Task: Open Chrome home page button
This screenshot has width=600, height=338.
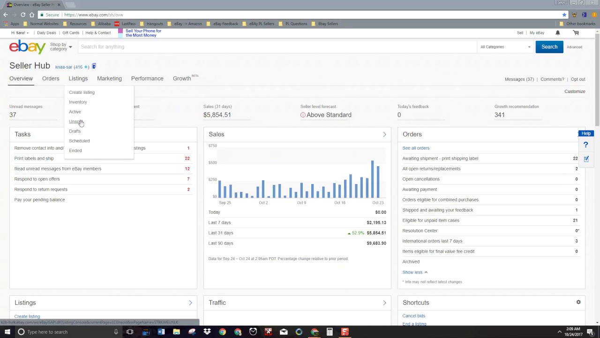Action: click(x=32, y=15)
